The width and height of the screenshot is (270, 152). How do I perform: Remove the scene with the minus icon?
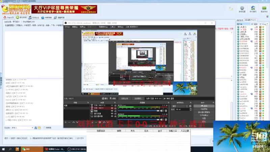coord(69,122)
